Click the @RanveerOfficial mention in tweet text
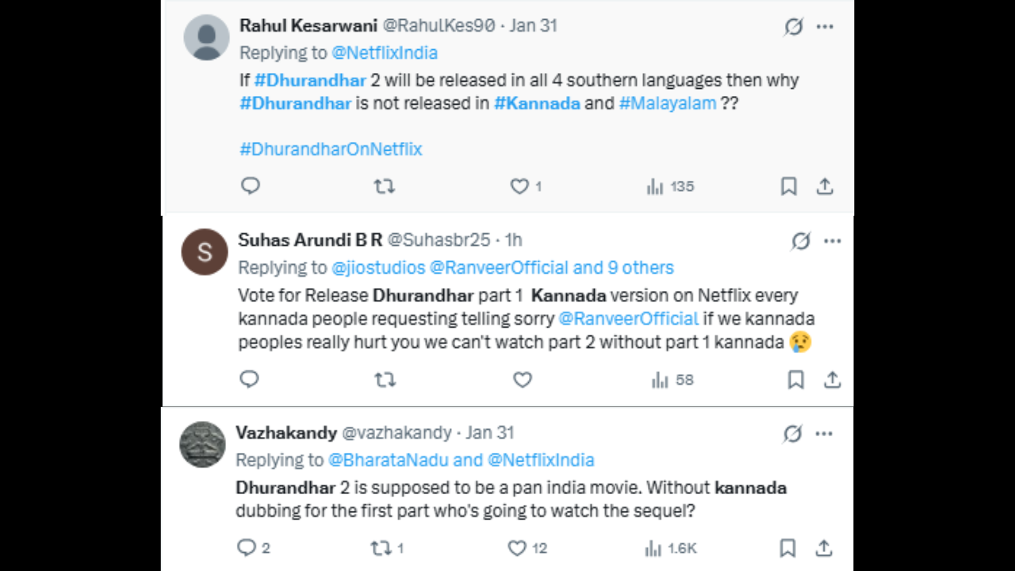Screen dimensions: 1015x571 click(x=628, y=319)
